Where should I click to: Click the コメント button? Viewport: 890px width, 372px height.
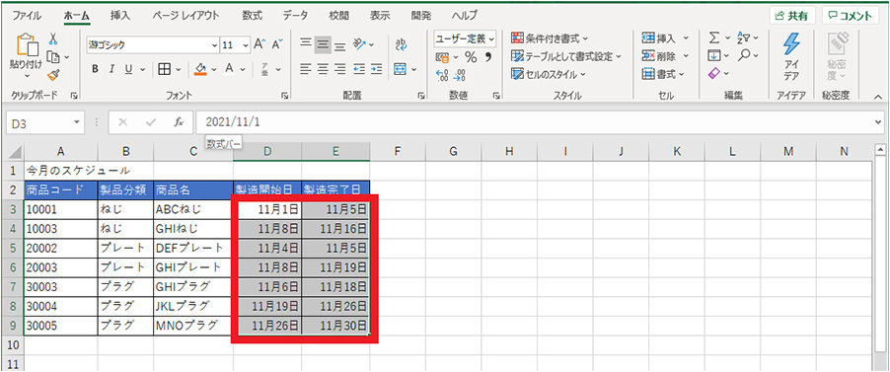(x=850, y=16)
